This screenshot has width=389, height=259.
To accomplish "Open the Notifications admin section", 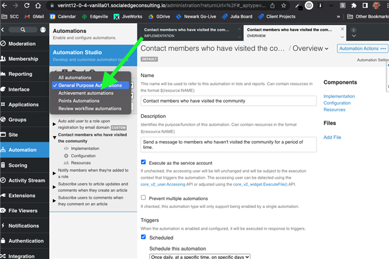I will tap(24, 226).
